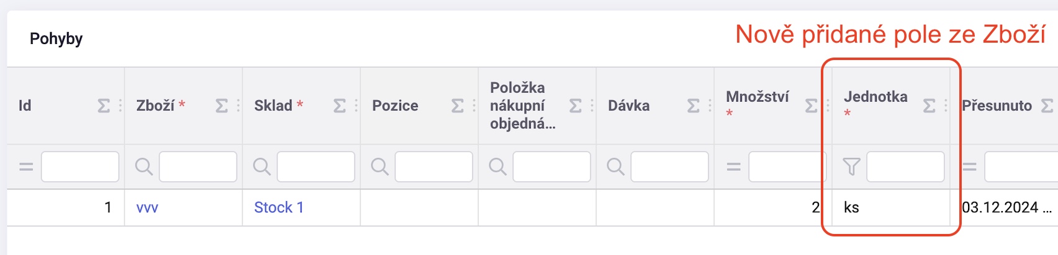Click the sum icon in Id column
The height and width of the screenshot is (255, 1058).
[104, 106]
